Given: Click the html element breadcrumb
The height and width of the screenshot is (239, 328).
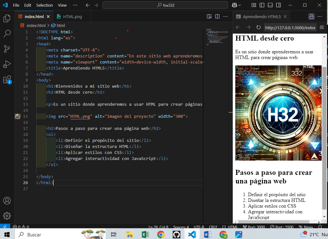Looking at the screenshot, I should click(58, 25).
